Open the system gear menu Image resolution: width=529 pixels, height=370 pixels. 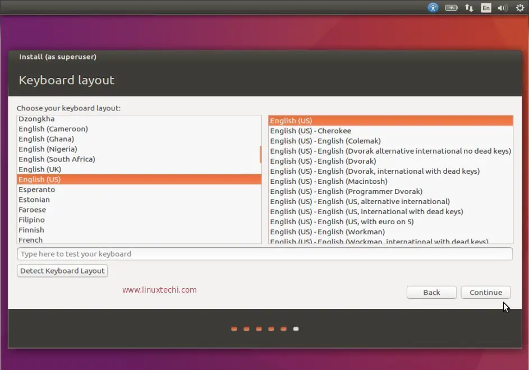pos(520,7)
